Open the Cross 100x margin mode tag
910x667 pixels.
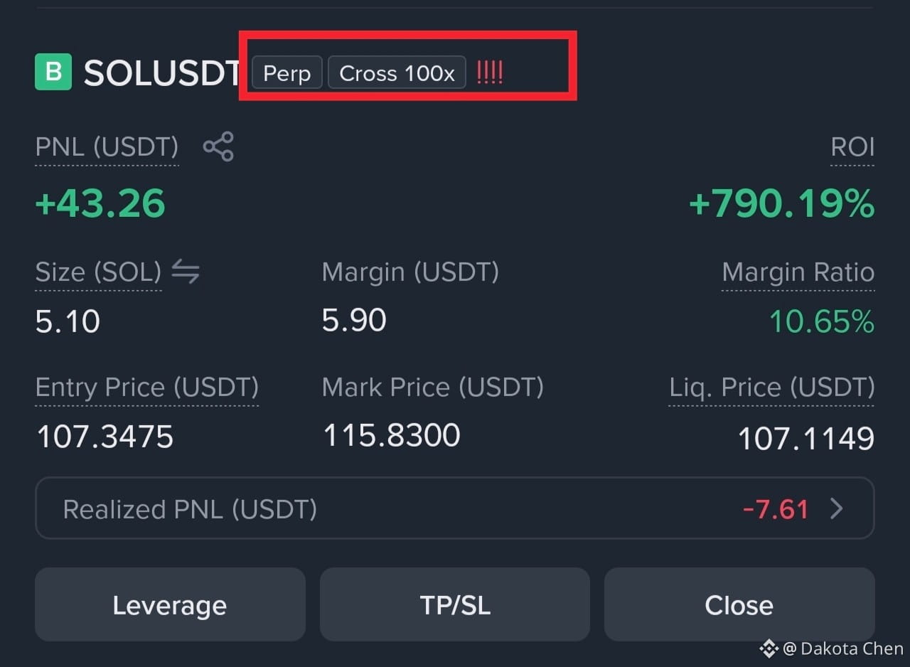click(397, 73)
